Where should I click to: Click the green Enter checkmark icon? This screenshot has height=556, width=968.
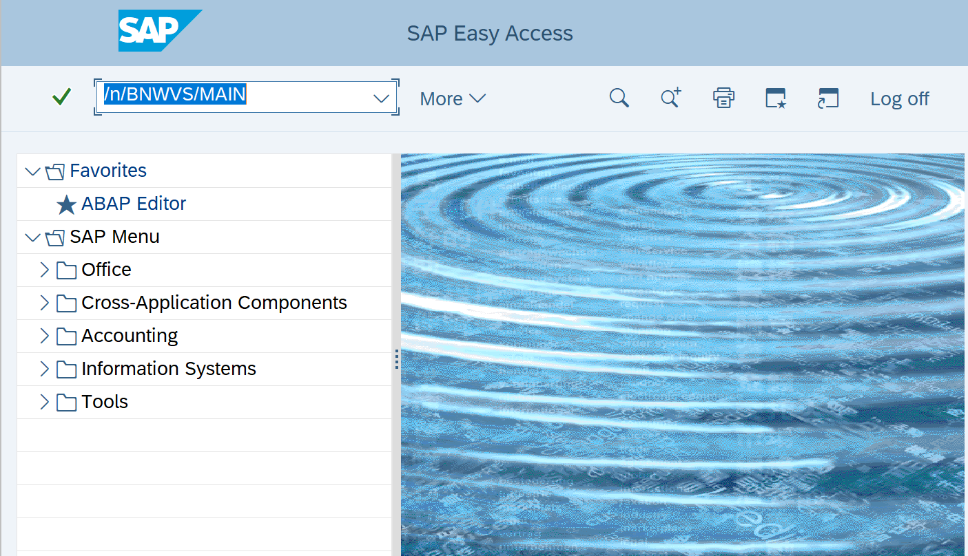click(61, 96)
